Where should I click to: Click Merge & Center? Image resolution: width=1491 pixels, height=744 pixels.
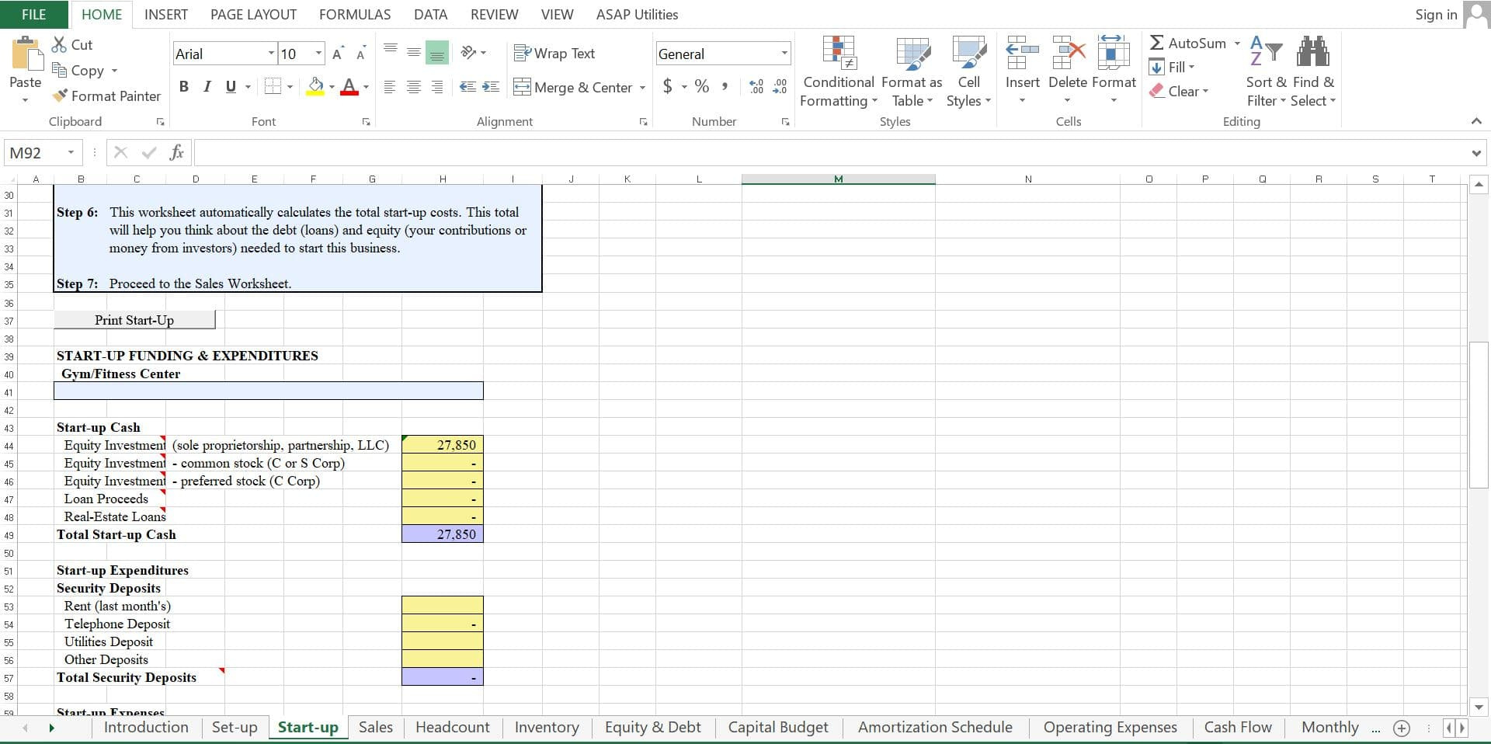tap(573, 87)
